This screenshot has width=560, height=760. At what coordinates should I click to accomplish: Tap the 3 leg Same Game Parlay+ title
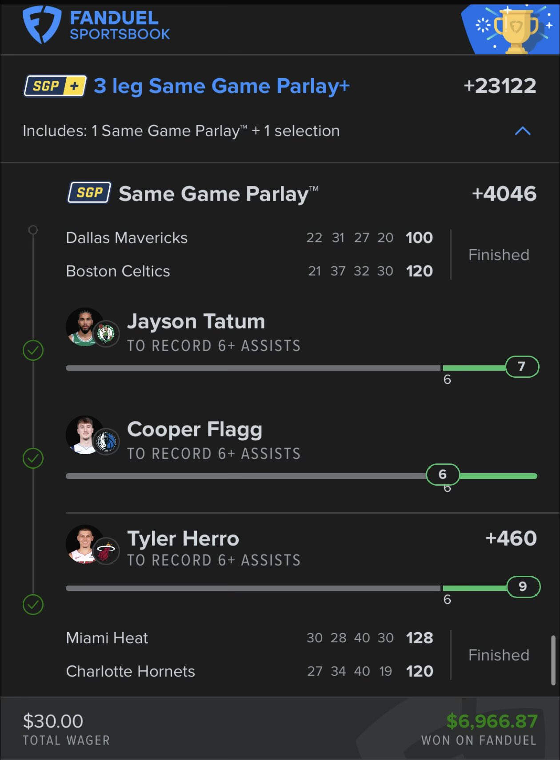click(221, 86)
